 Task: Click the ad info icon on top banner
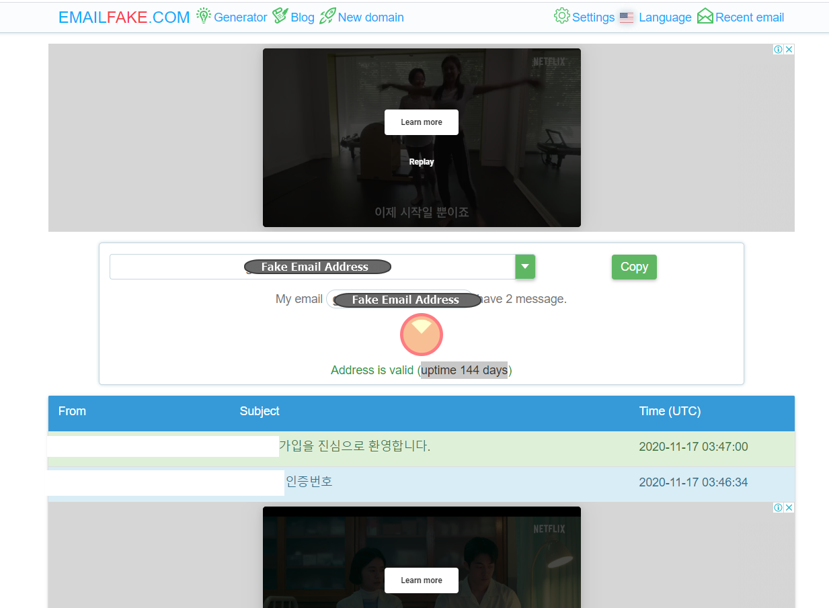(x=778, y=49)
